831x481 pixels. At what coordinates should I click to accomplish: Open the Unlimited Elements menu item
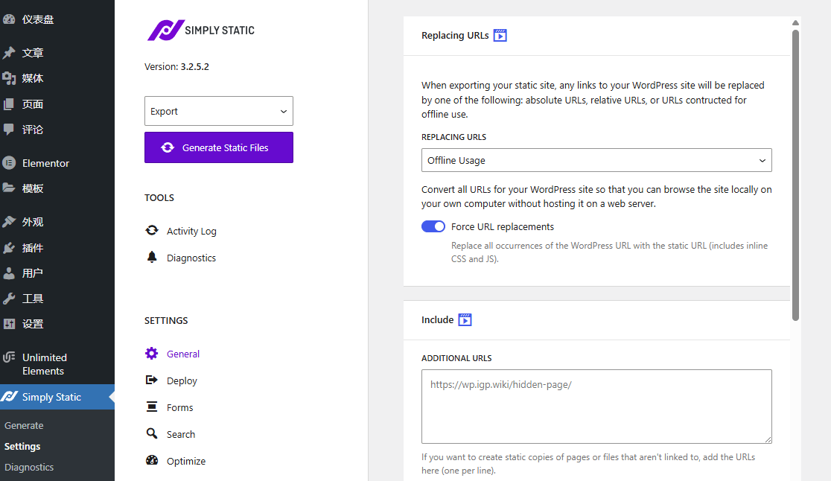point(44,364)
